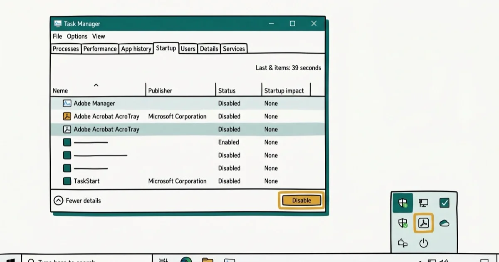Select the Startup tab
Image resolution: width=499 pixels, height=262 pixels.
[x=166, y=48]
